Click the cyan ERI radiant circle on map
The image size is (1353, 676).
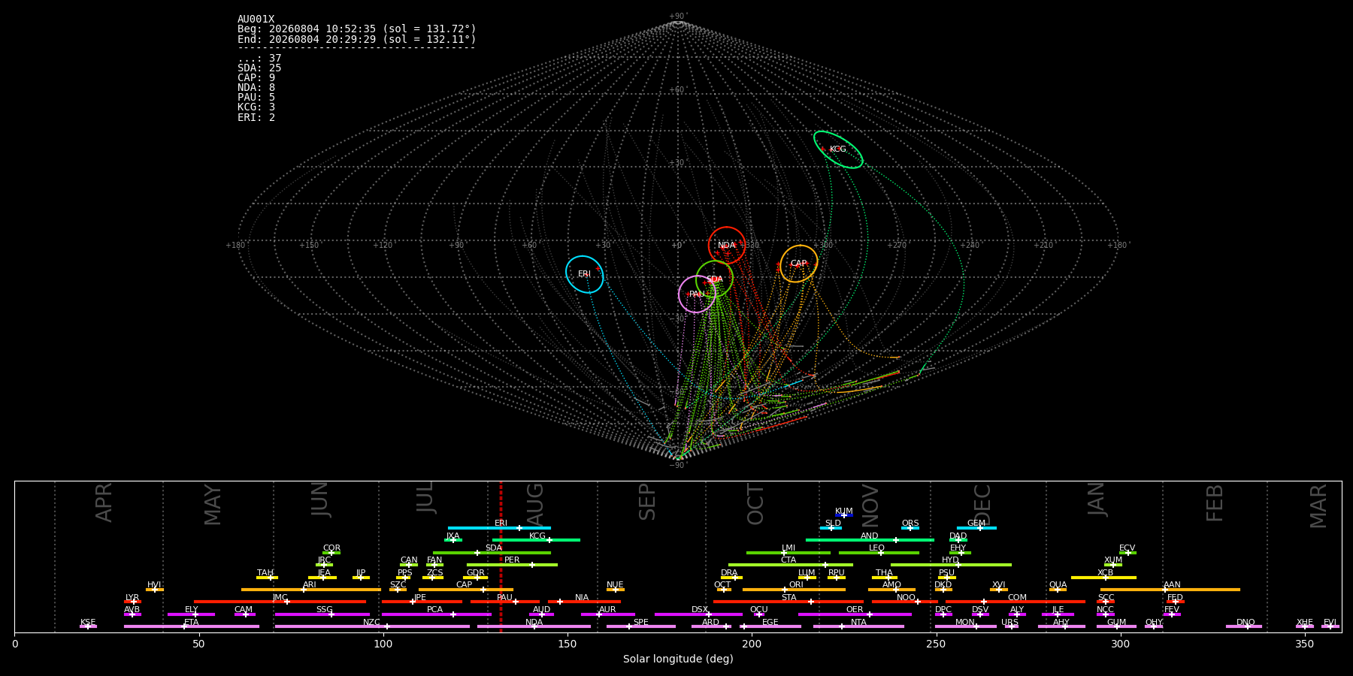(x=585, y=274)
